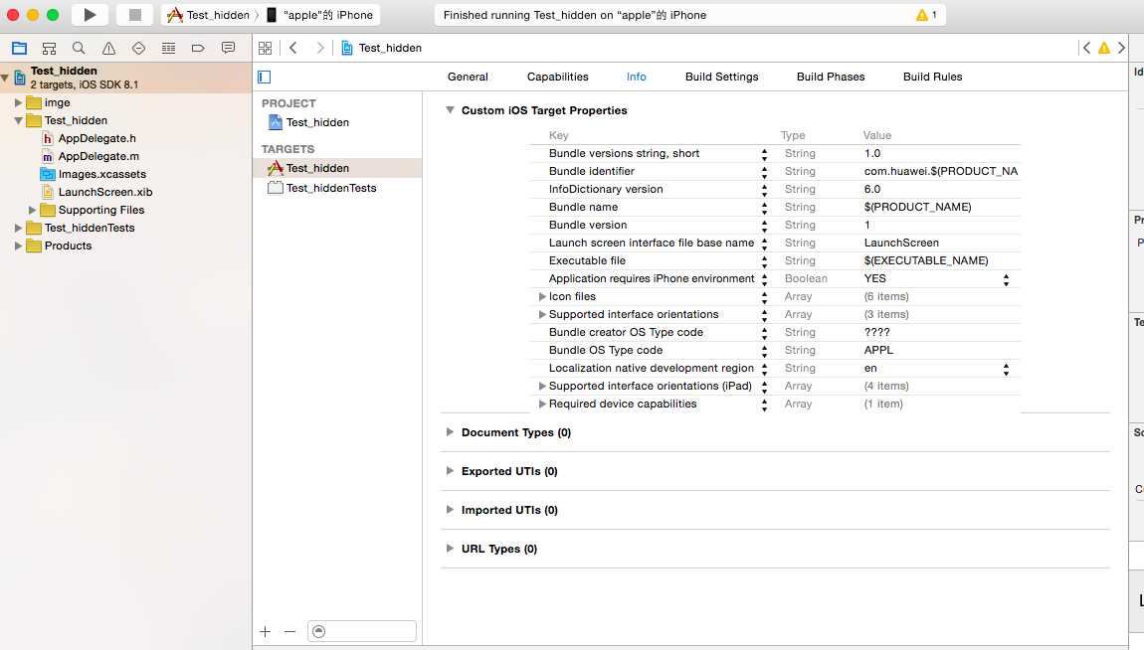Choose the "apple" iPhone run destination
The image size is (1144, 650).
(x=319, y=15)
